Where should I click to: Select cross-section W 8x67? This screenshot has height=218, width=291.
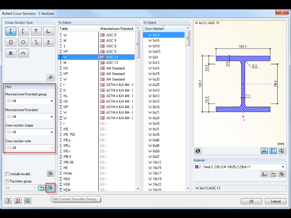coord(164,157)
